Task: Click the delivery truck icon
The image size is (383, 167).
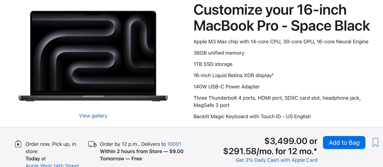Action: pyautogui.click(x=92, y=144)
